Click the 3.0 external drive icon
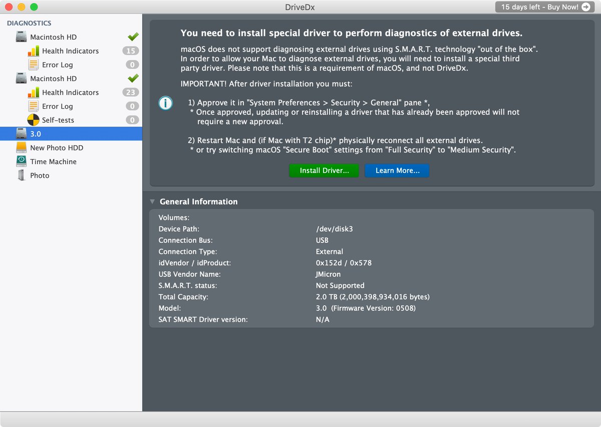The image size is (601, 427). 21,134
